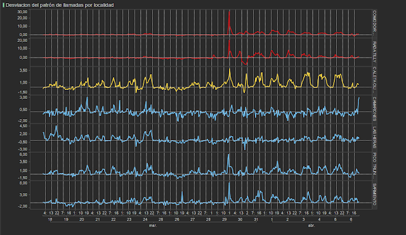Click the tallest red spike in Comodoro chart
Viewport: 406px width, 235px height.
point(229,12)
